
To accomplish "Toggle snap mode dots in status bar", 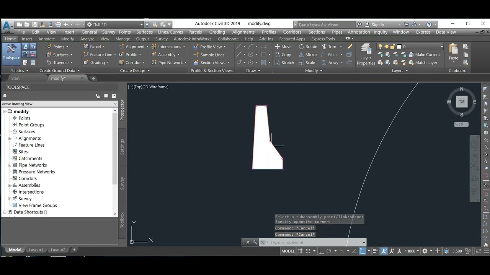I will click(x=308, y=251).
